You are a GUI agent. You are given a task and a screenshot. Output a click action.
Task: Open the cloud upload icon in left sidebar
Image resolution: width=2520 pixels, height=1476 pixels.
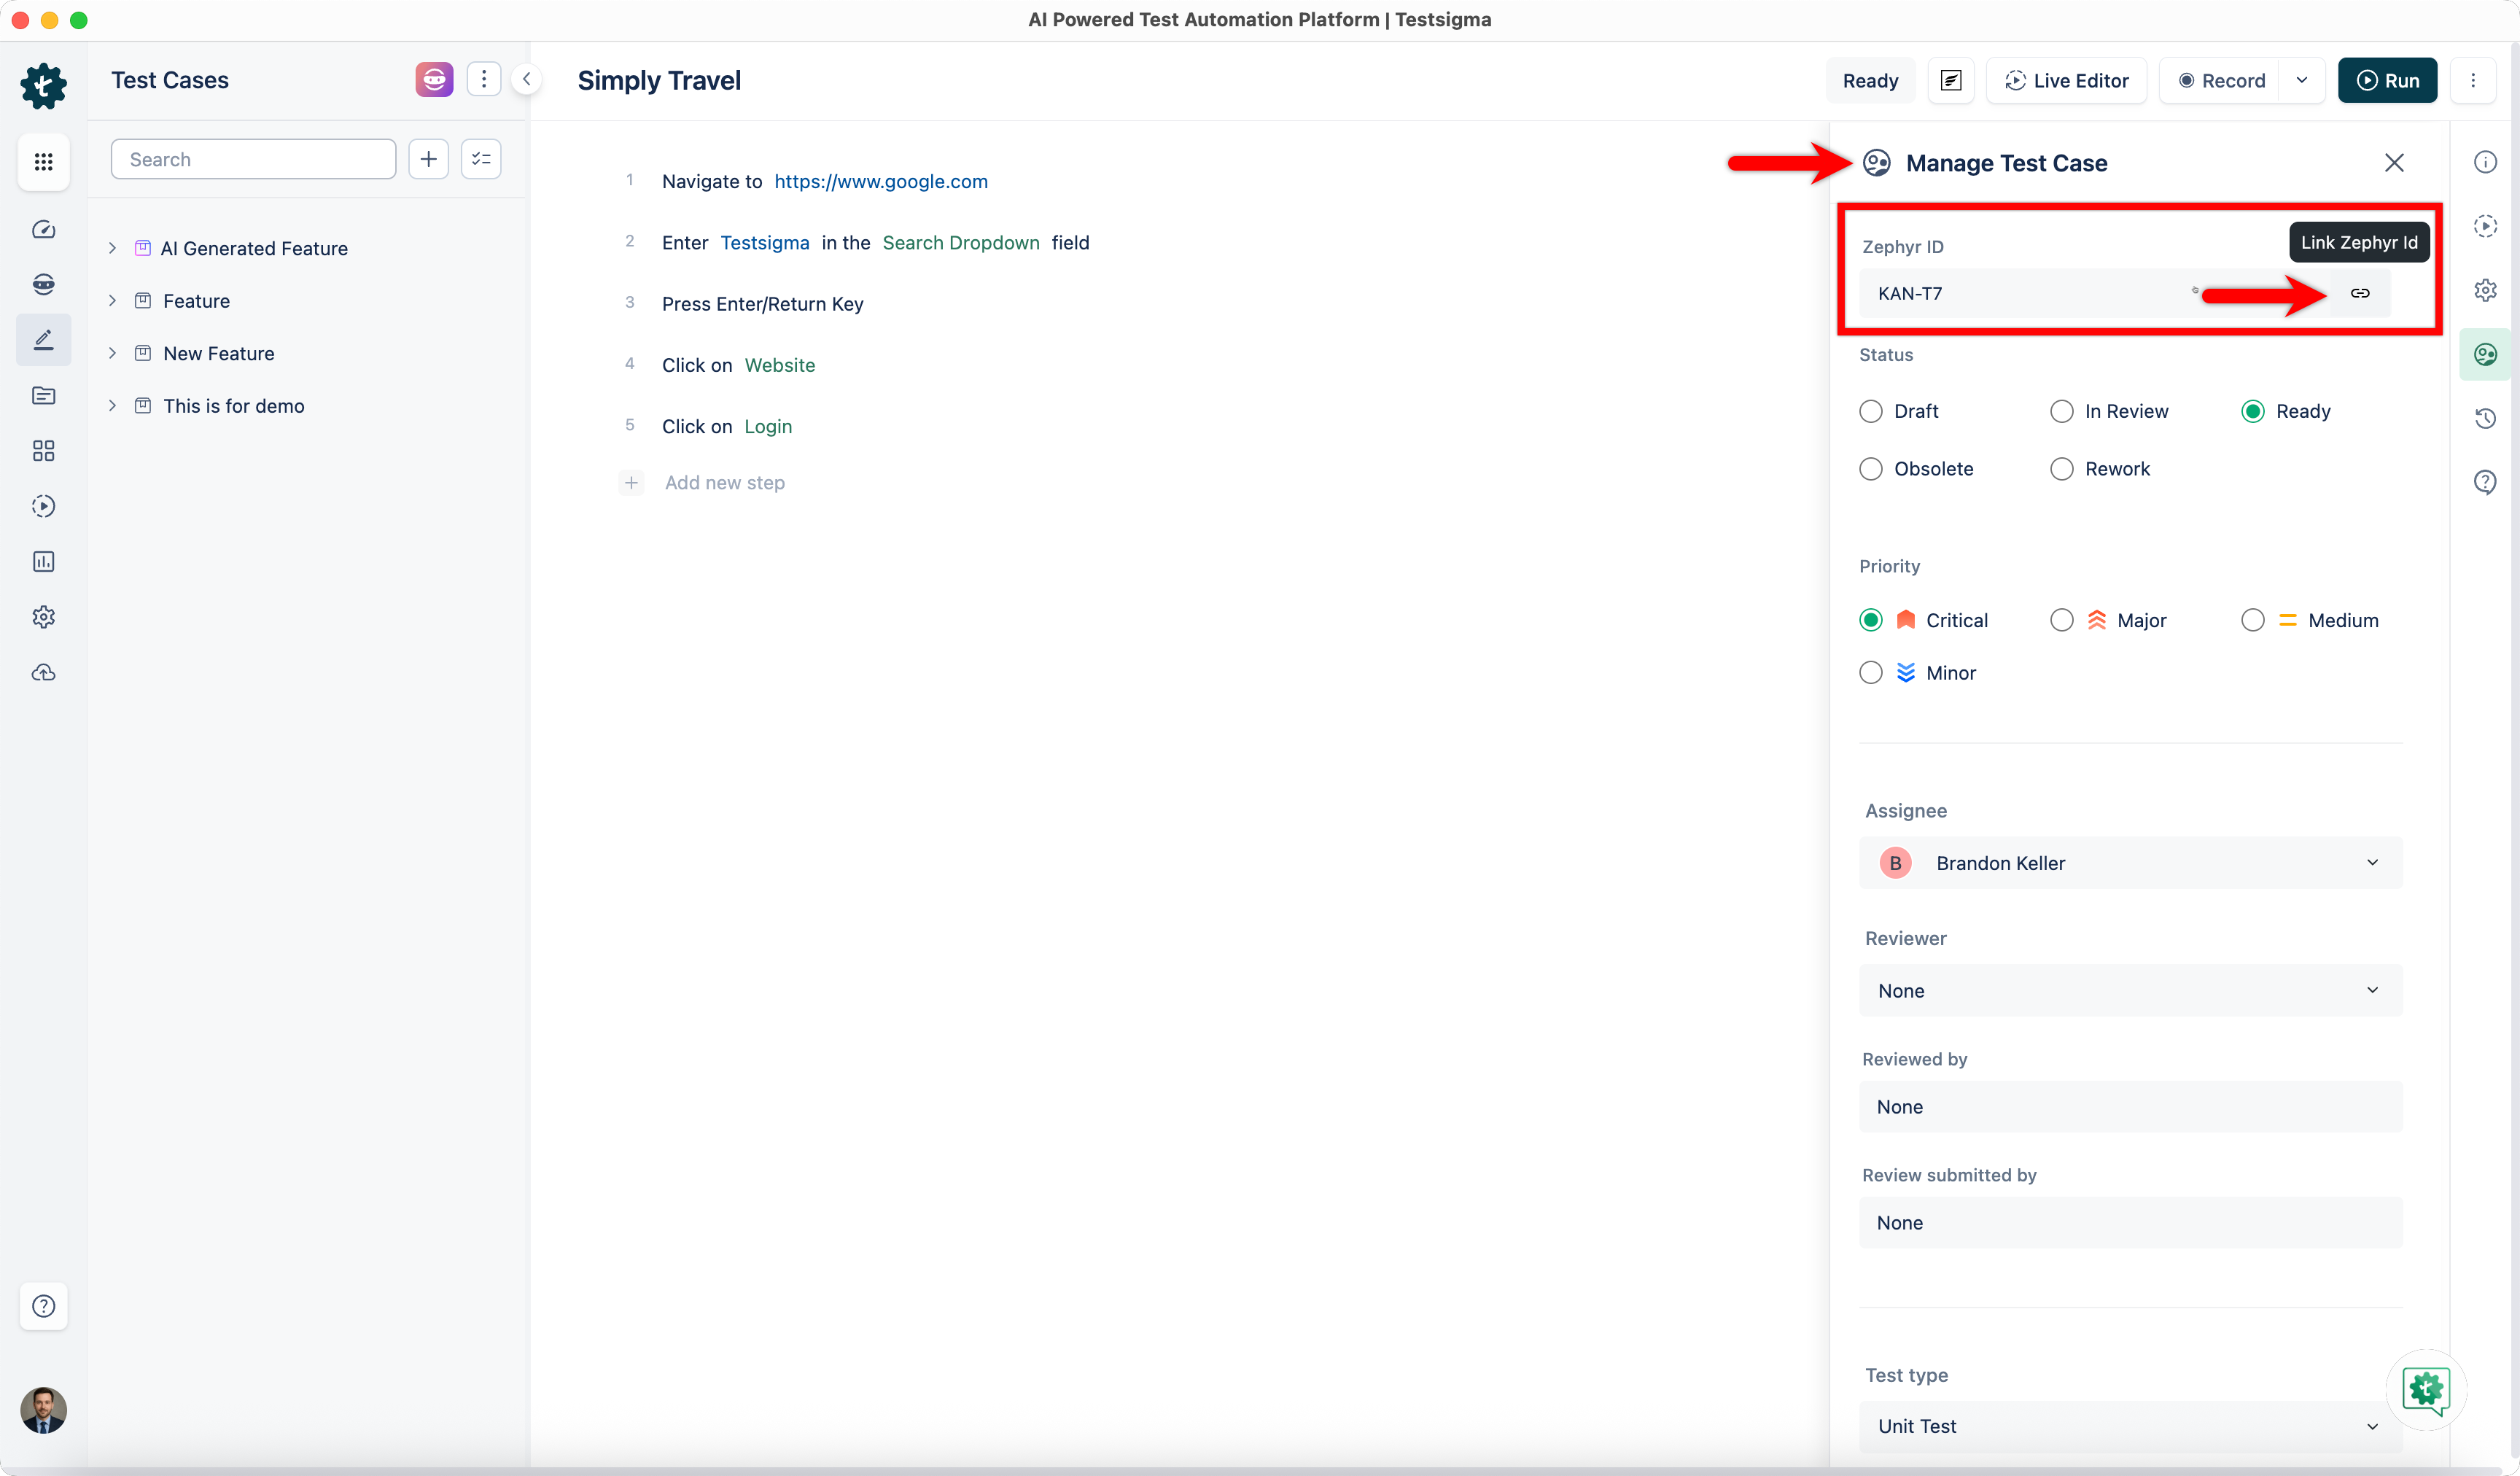[43, 673]
